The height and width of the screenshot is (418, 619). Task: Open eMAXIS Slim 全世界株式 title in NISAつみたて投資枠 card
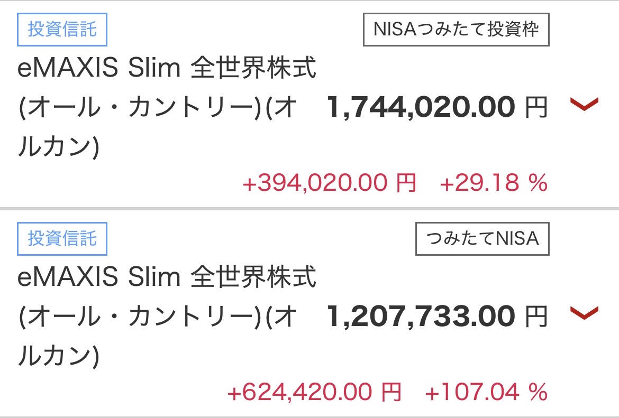[167, 70]
